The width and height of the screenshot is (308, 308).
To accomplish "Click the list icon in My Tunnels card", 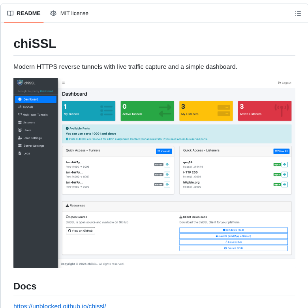I will click(107, 110).
